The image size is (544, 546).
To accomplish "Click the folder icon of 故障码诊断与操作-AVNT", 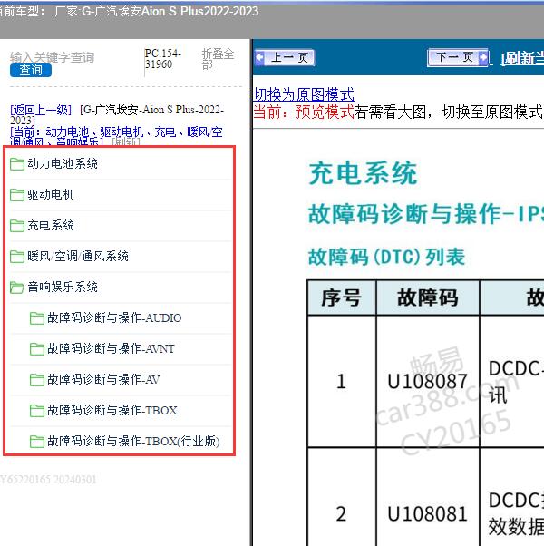I will point(36,349).
